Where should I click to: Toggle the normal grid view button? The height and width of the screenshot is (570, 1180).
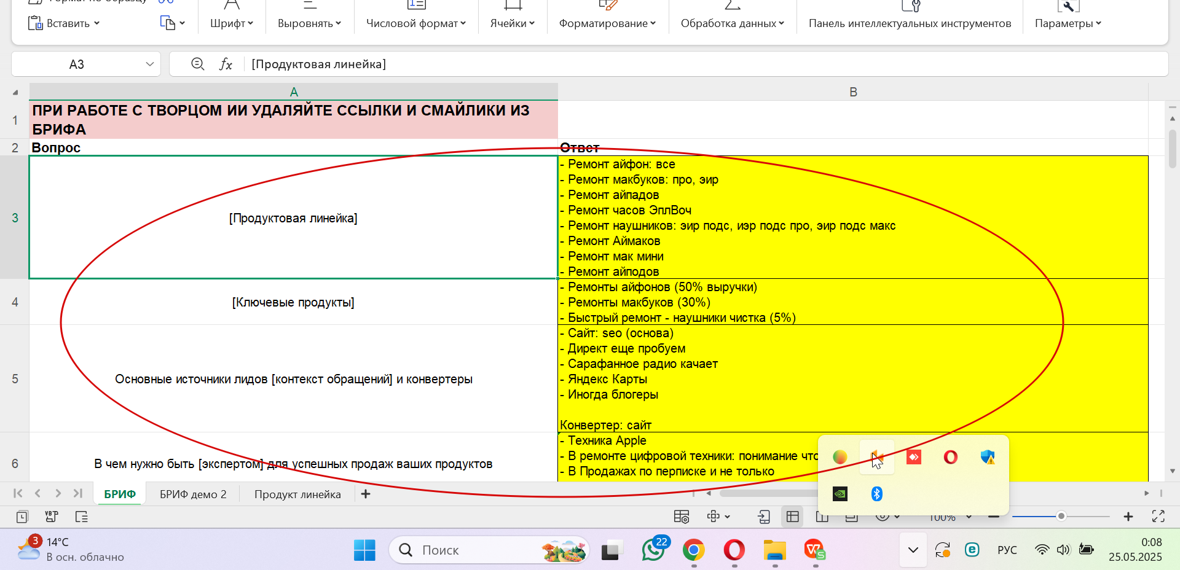pos(792,517)
